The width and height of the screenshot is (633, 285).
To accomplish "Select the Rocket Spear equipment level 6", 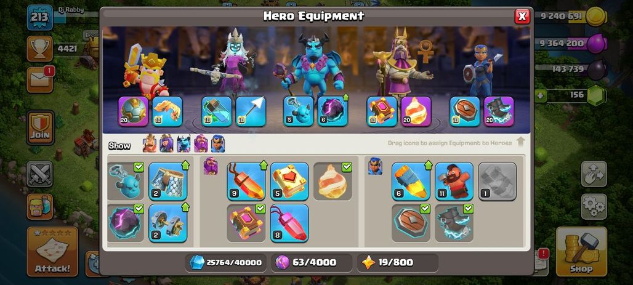I will (x=411, y=181).
